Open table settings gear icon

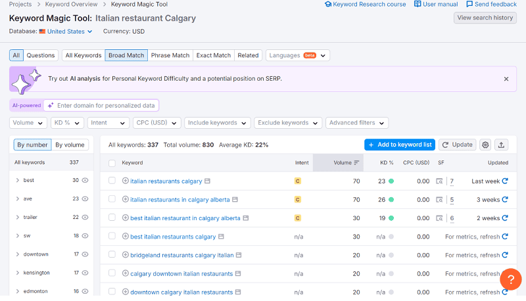tap(485, 145)
